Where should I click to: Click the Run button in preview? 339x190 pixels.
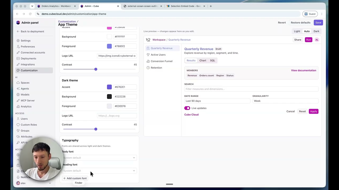[x=309, y=40]
